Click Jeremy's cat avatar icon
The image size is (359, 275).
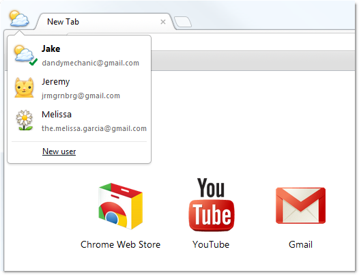click(24, 88)
